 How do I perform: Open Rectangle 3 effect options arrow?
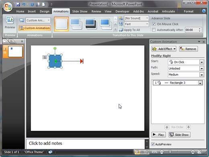pyautogui.click(x=200, y=83)
